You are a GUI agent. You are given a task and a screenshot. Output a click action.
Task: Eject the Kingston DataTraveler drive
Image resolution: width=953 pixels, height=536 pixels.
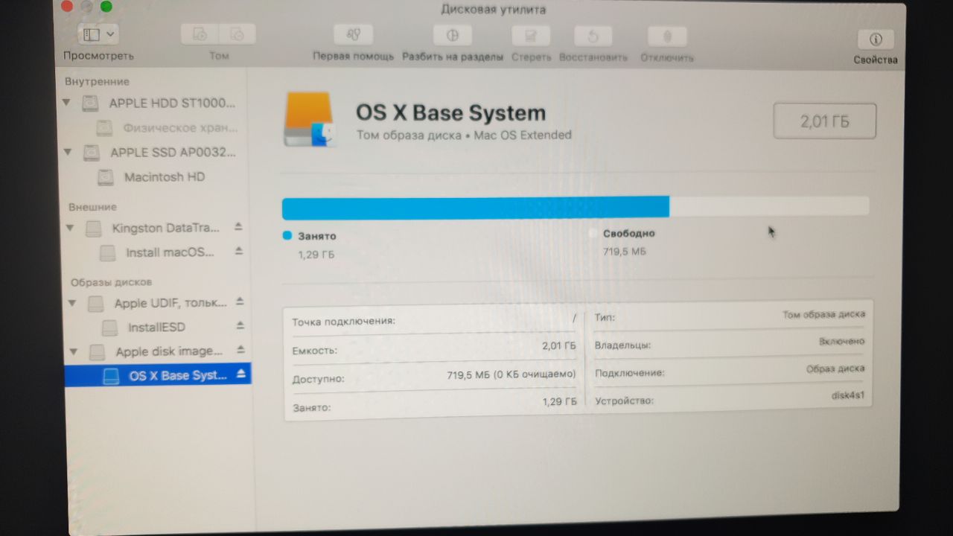click(x=239, y=226)
